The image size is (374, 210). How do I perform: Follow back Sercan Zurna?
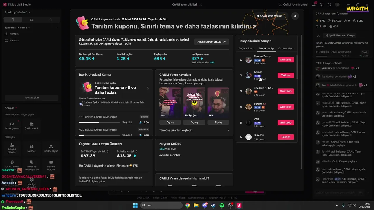pyautogui.click(x=286, y=60)
